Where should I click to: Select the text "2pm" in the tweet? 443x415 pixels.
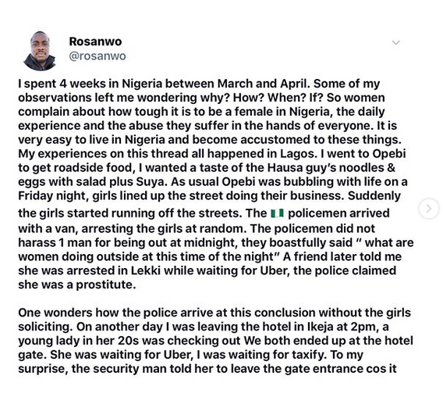364,327
